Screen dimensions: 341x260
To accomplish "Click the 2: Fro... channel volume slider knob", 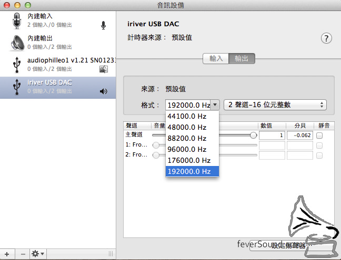I will click(x=156, y=155).
